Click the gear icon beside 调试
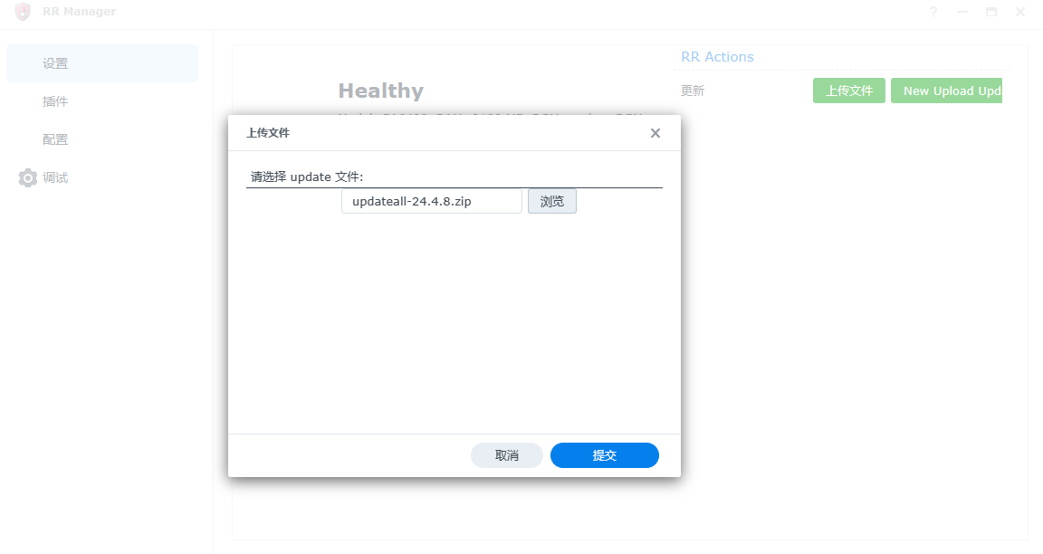Viewport: 1043px width, 554px height. click(27, 177)
